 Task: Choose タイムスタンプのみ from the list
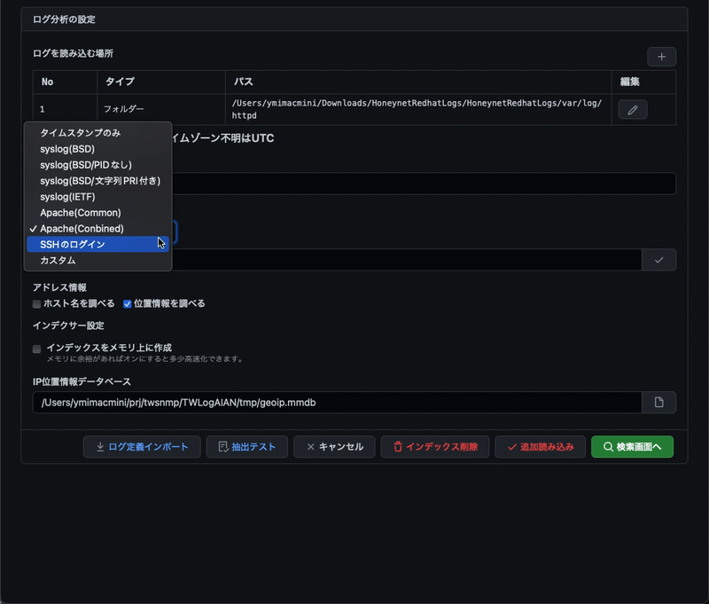(x=80, y=133)
